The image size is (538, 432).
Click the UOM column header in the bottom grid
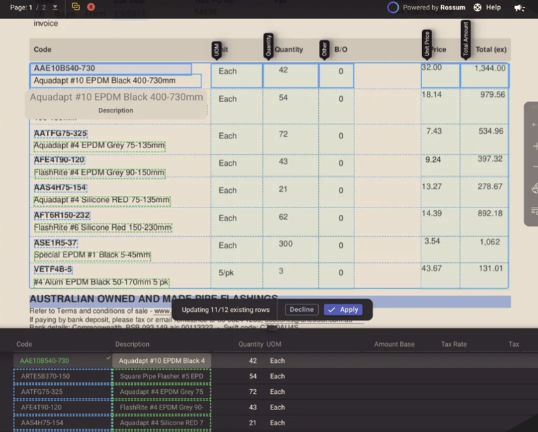tap(274, 344)
